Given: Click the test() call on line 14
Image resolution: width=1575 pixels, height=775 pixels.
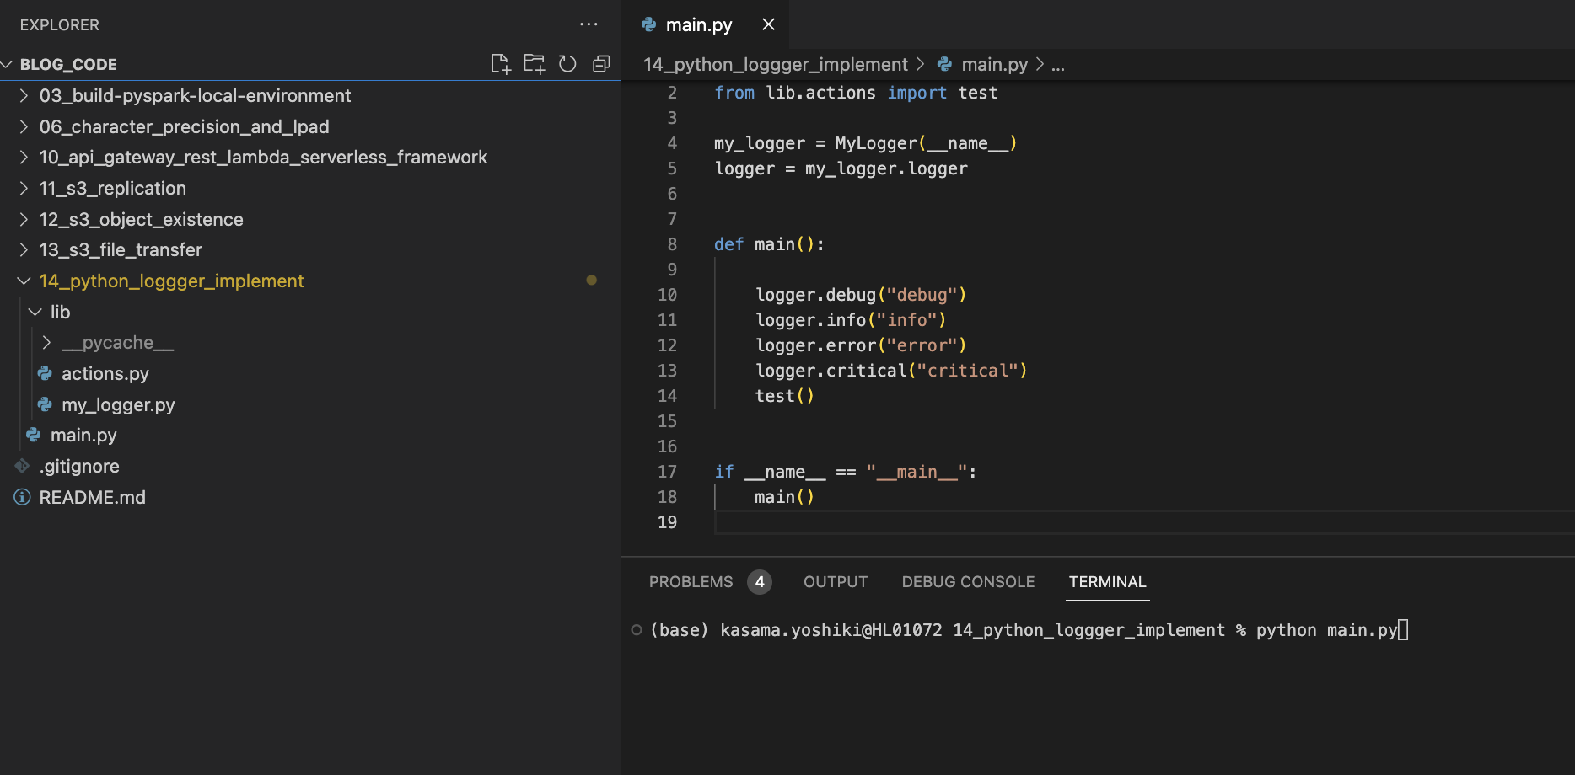Looking at the screenshot, I should pyautogui.click(x=784, y=396).
